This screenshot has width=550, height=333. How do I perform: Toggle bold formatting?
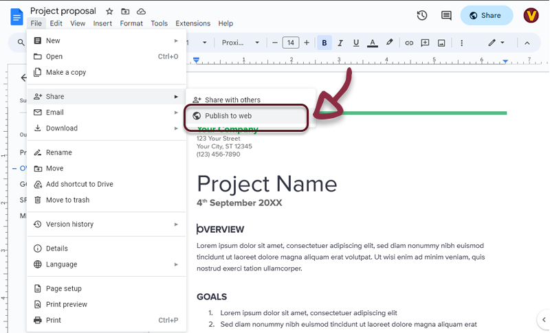click(x=324, y=43)
